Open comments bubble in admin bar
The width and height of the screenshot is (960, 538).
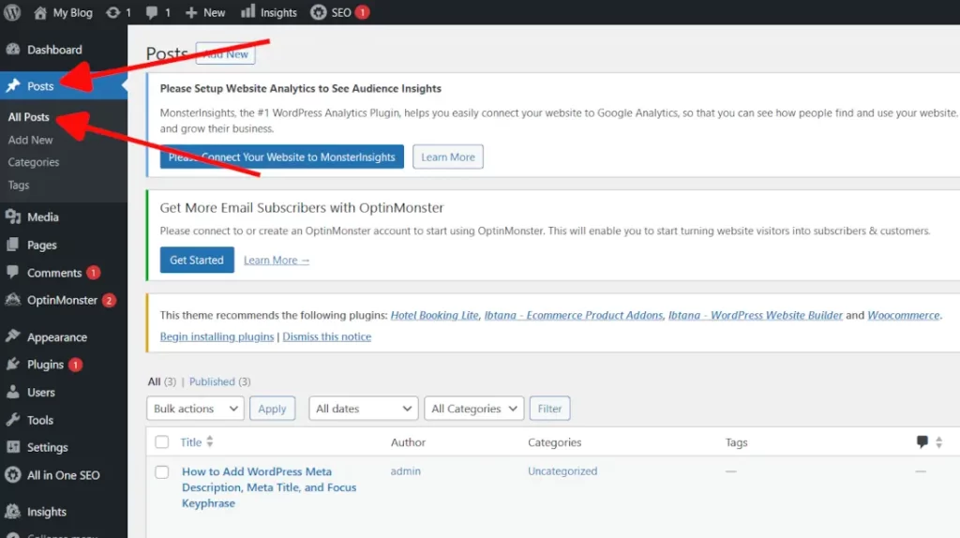151,12
